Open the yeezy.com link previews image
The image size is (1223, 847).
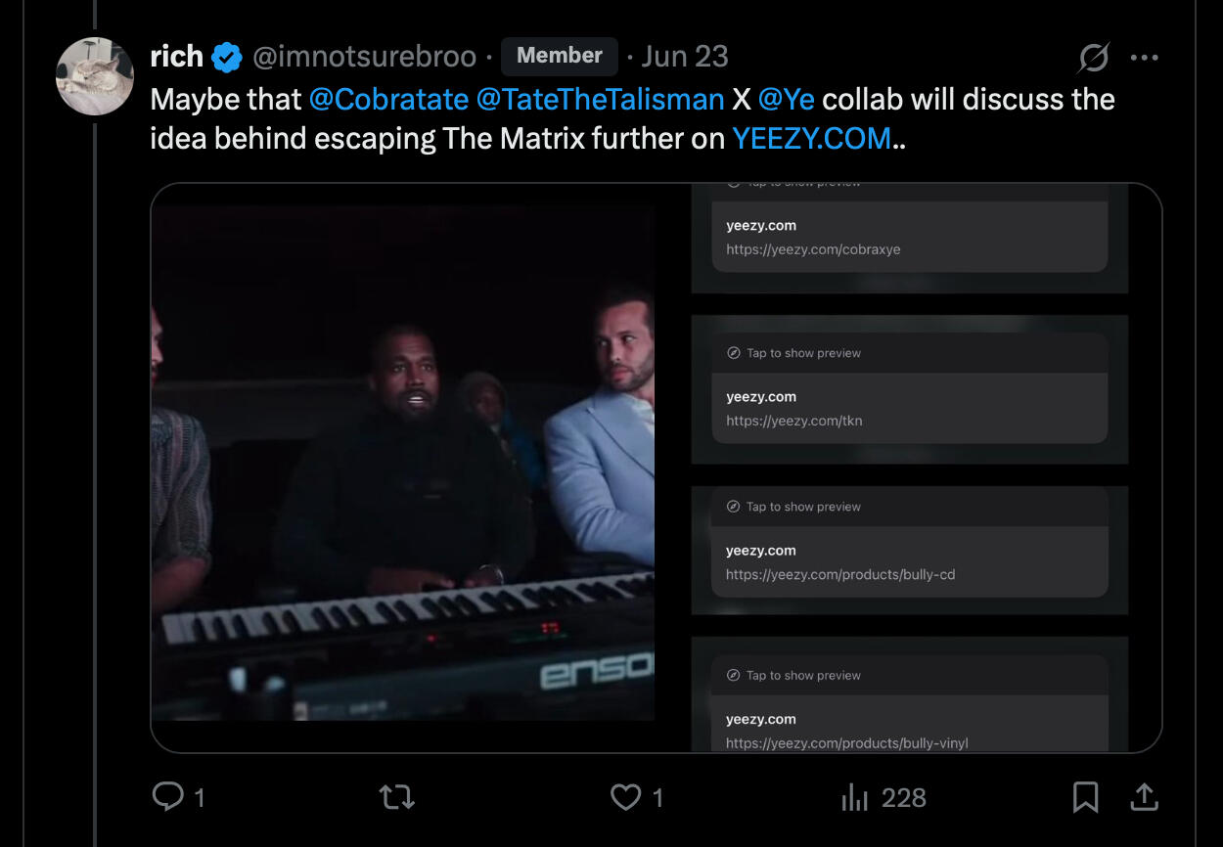click(909, 468)
